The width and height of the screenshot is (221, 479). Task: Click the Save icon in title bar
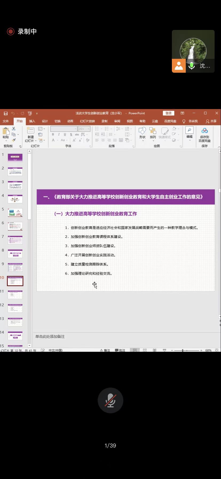pos(6,113)
